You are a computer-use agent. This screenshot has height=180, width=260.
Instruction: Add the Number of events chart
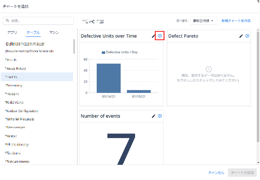160,116
